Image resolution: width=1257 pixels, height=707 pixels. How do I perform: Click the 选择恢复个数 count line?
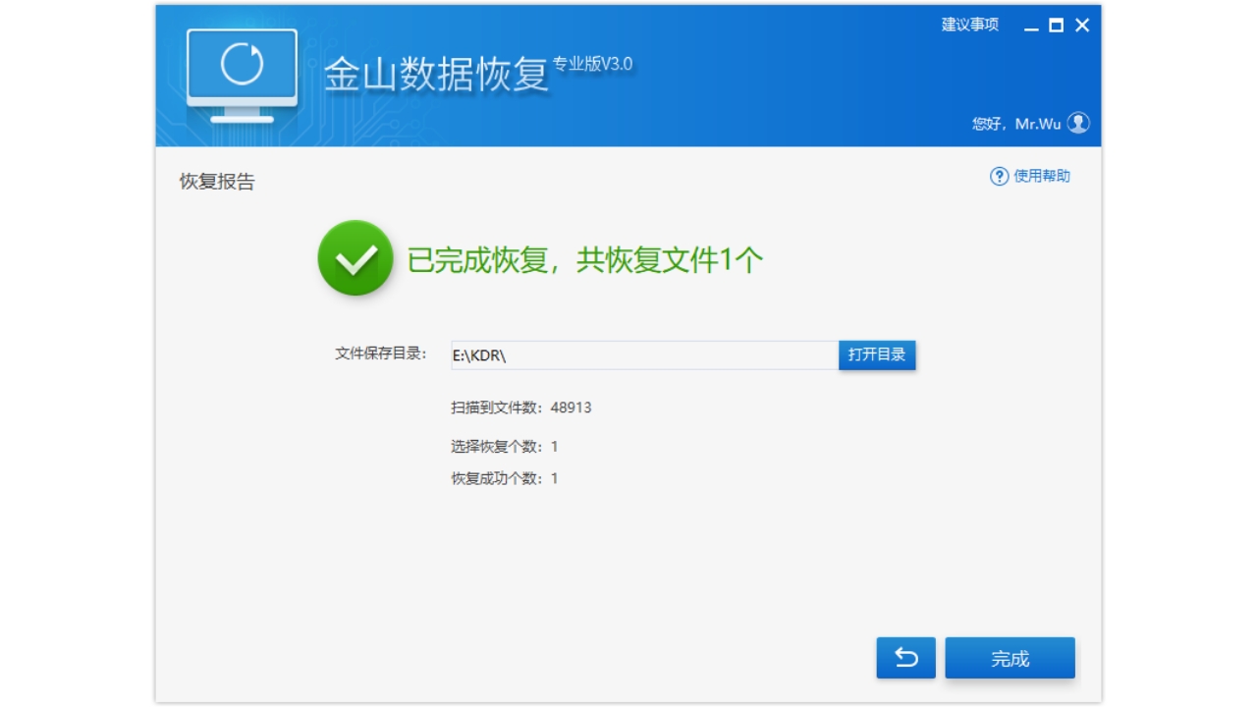point(504,447)
